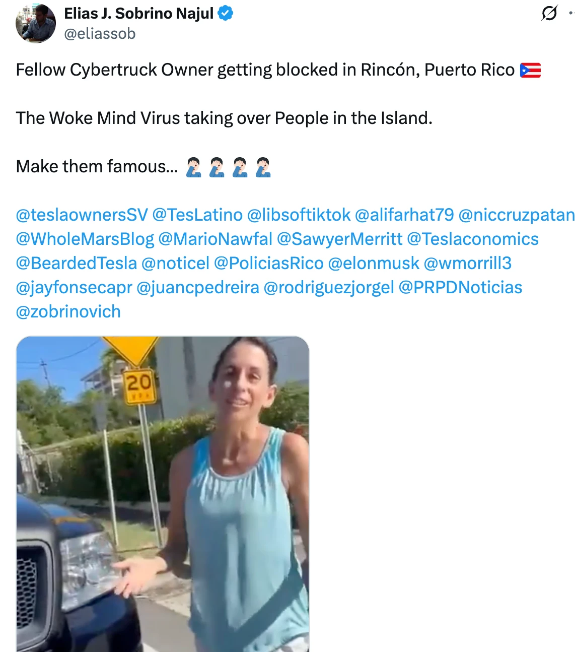Screen dimensions: 575x652
Task: Visit the @jayfonsecapr mention
Action: tap(74, 288)
